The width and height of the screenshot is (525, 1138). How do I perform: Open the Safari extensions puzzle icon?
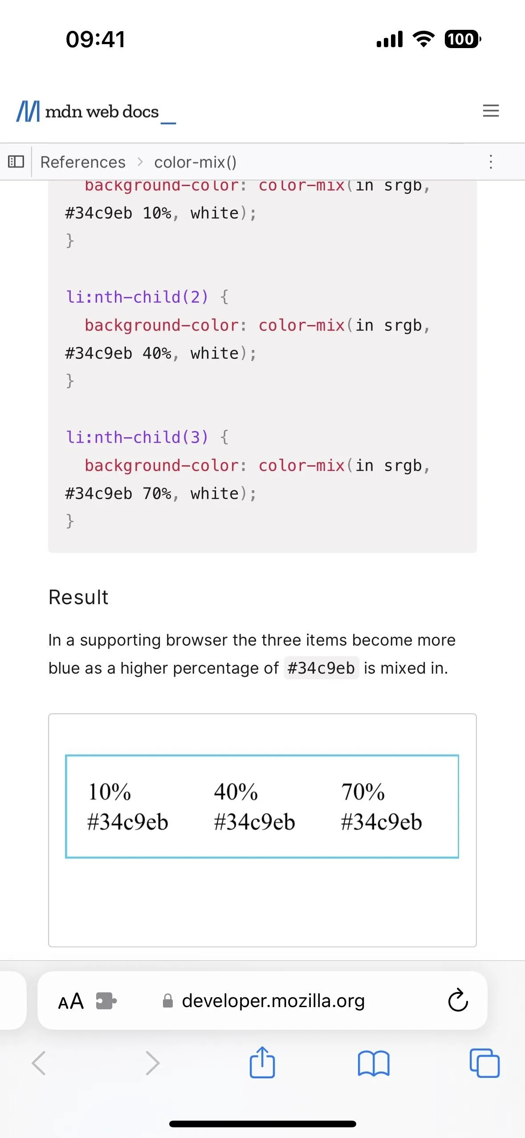(106, 1001)
